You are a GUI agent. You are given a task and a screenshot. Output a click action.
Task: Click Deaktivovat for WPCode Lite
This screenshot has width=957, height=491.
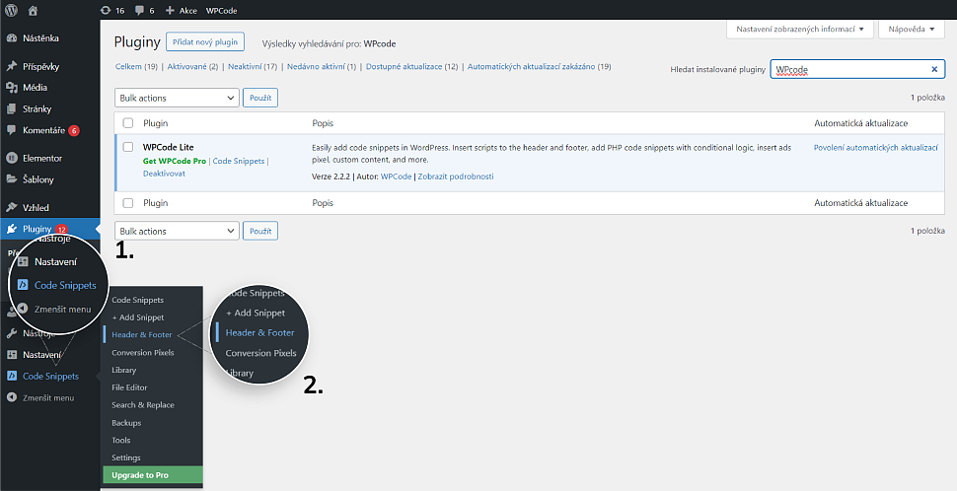(164, 174)
